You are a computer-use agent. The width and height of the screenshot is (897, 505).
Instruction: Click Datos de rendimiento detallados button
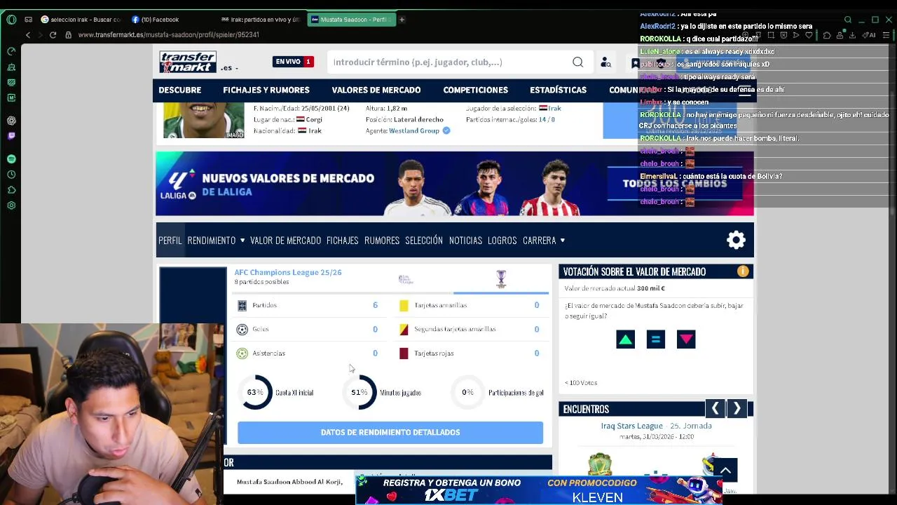[x=390, y=432]
